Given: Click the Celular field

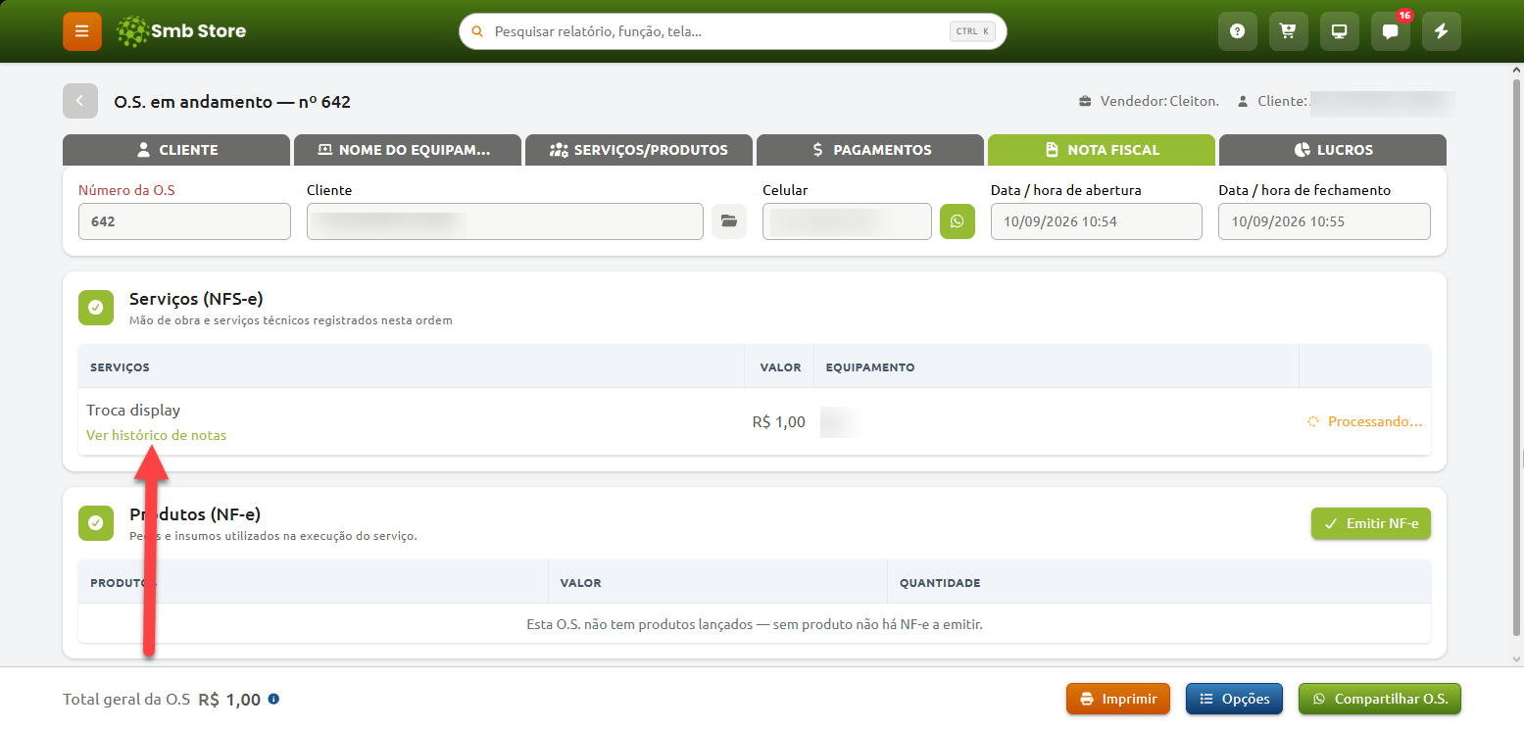Looking at the screenshot, I should pyautogui.click(x=847, y=221).
